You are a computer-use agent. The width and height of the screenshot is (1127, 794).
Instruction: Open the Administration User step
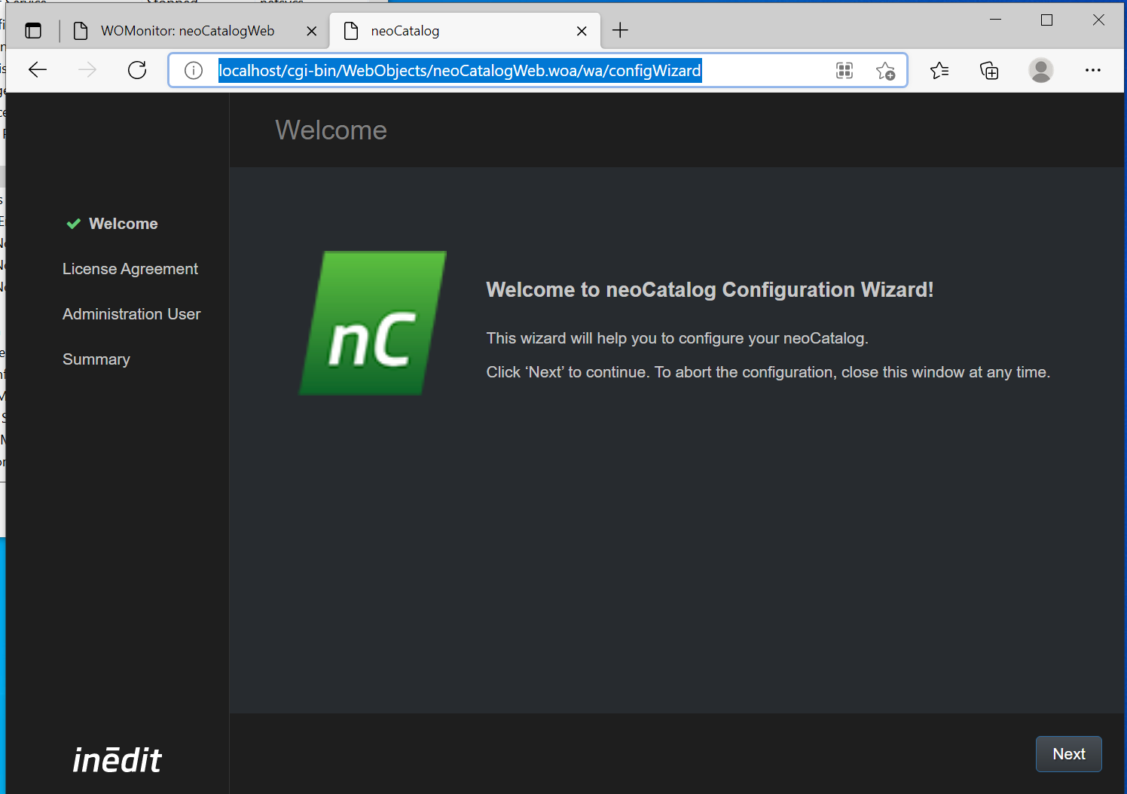point(132,314)
